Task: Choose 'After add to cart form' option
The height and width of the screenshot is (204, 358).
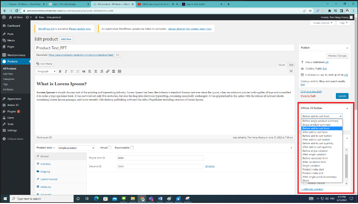Action: click(x=322, y=132)
